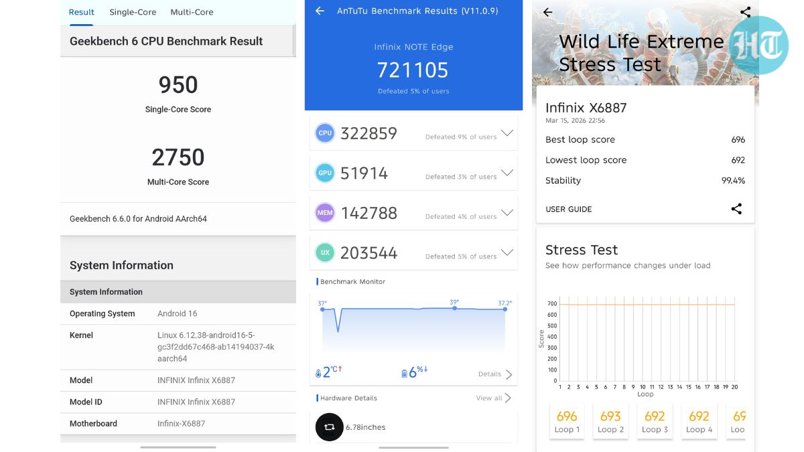Tap the MEM score badge icon
804x452 pixels.
325,213
